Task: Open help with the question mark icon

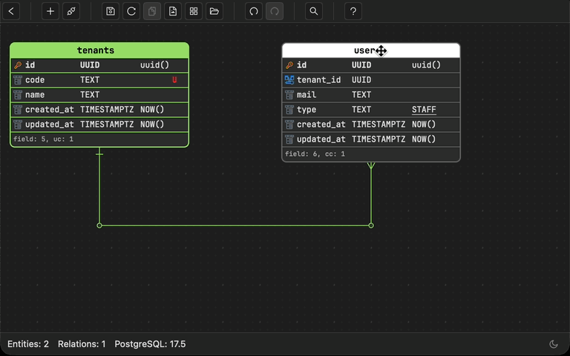Action: click(354, 11)
